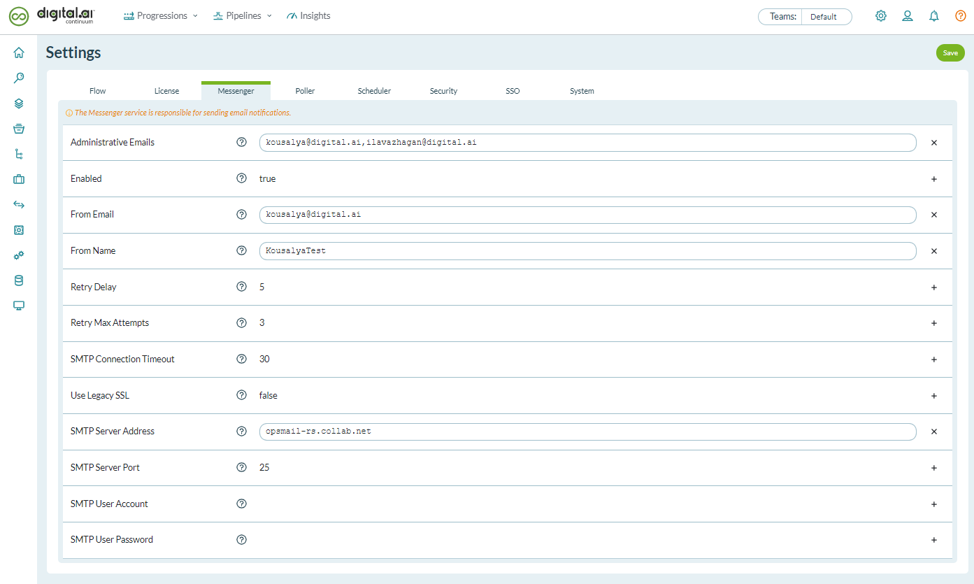Edit the Administrative Emails field

point(587,143)
